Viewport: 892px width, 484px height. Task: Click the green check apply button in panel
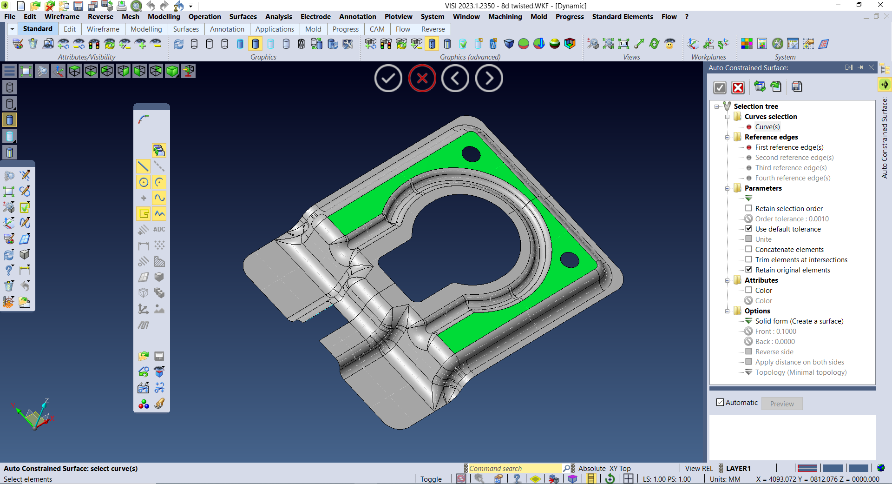point(720,87)
